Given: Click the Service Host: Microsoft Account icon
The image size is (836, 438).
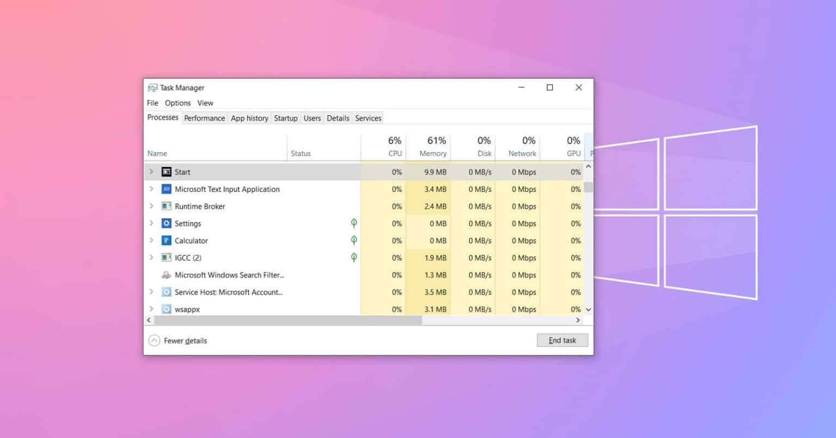Looking at the screenshot, I should click(167, 292).
